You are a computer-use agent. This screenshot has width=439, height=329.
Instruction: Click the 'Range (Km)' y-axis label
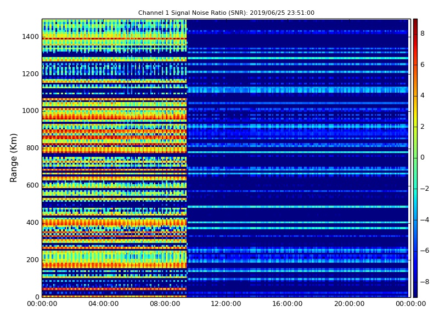(x=13, y=158)
